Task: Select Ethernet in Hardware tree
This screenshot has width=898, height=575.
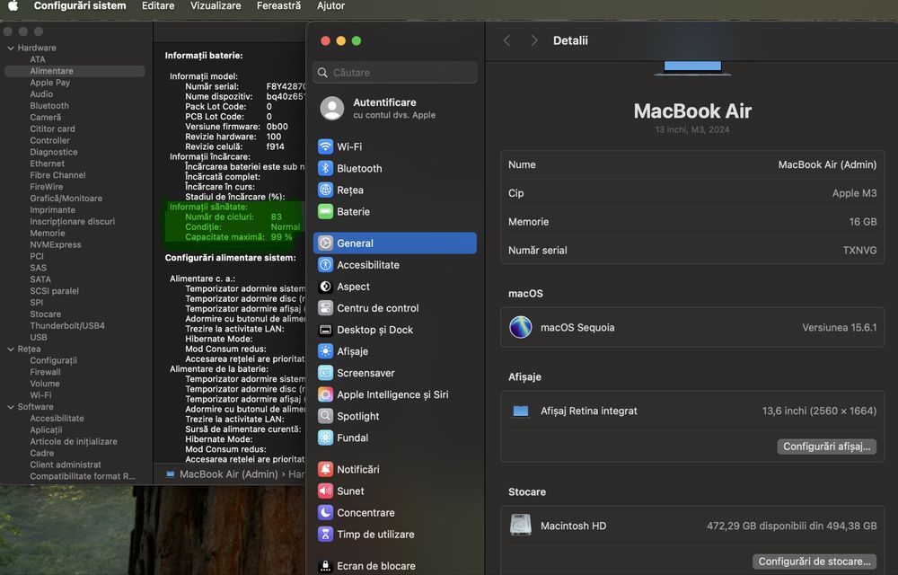Action: (47, 164)
